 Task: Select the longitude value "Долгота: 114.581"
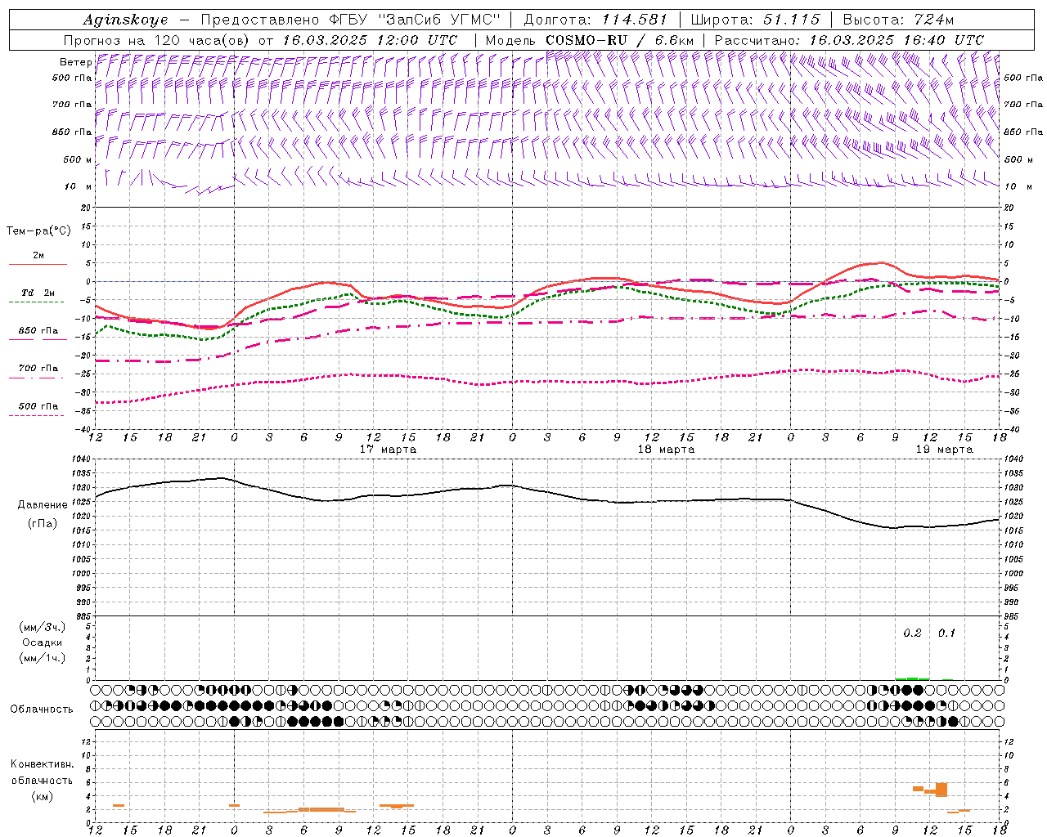click(595, 20)
